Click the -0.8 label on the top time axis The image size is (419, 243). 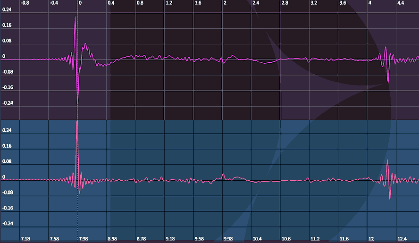tap(25, 3)
